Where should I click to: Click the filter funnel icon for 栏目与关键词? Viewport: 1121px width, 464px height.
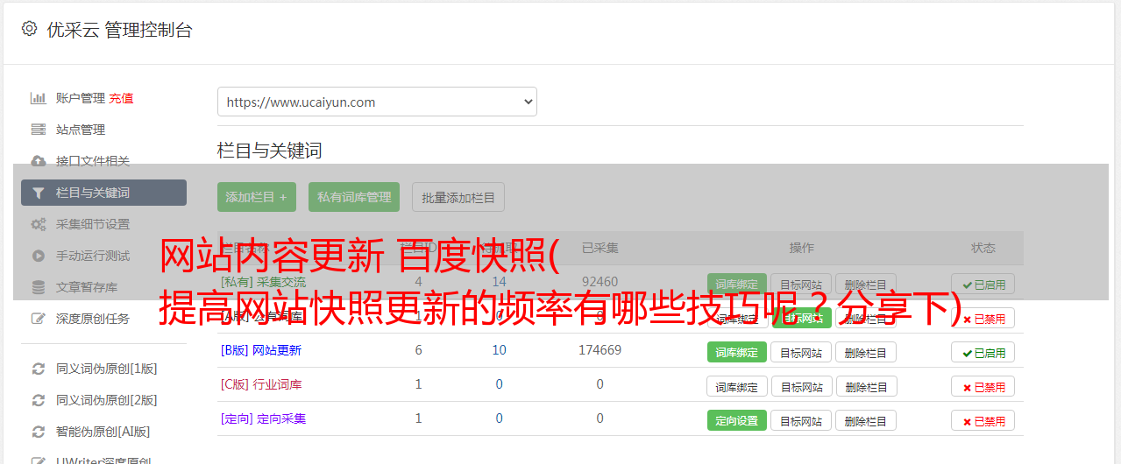[x=39, y=193]
